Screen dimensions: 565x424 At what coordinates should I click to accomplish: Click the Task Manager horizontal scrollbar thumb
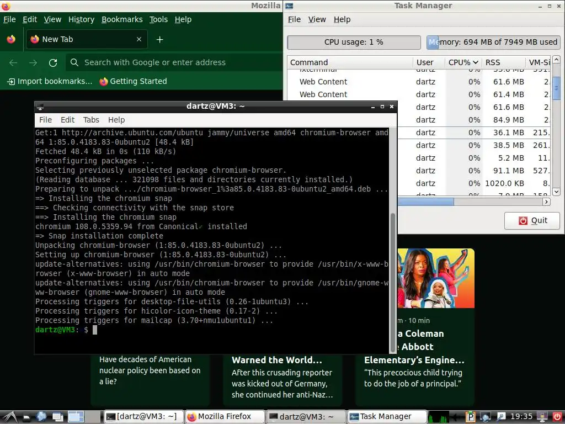425,202
